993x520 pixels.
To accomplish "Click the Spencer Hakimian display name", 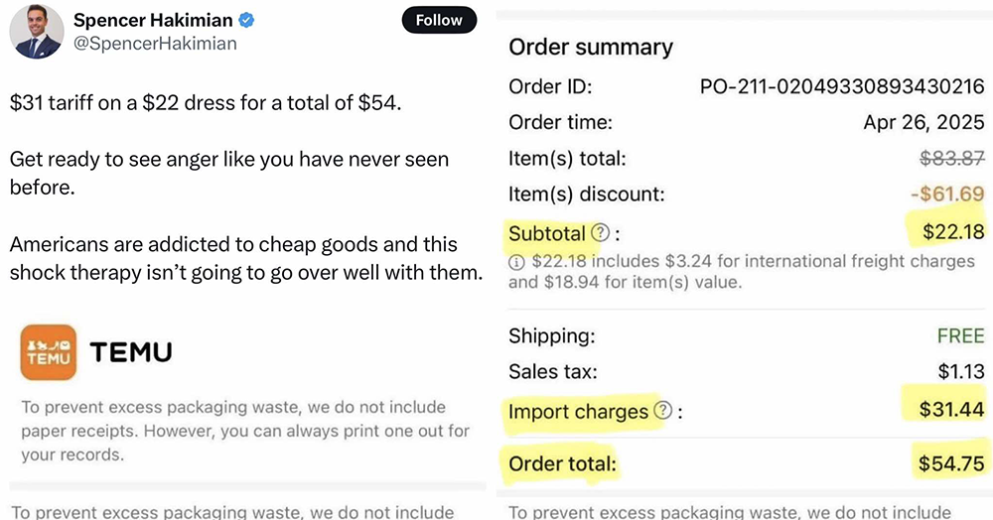I will [x=153, y=20].
